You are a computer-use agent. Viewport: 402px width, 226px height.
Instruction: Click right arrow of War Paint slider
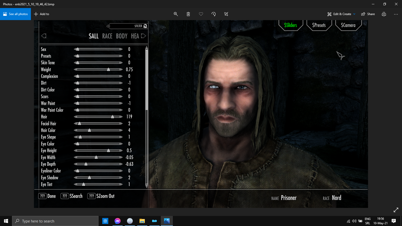pos(121,103)
